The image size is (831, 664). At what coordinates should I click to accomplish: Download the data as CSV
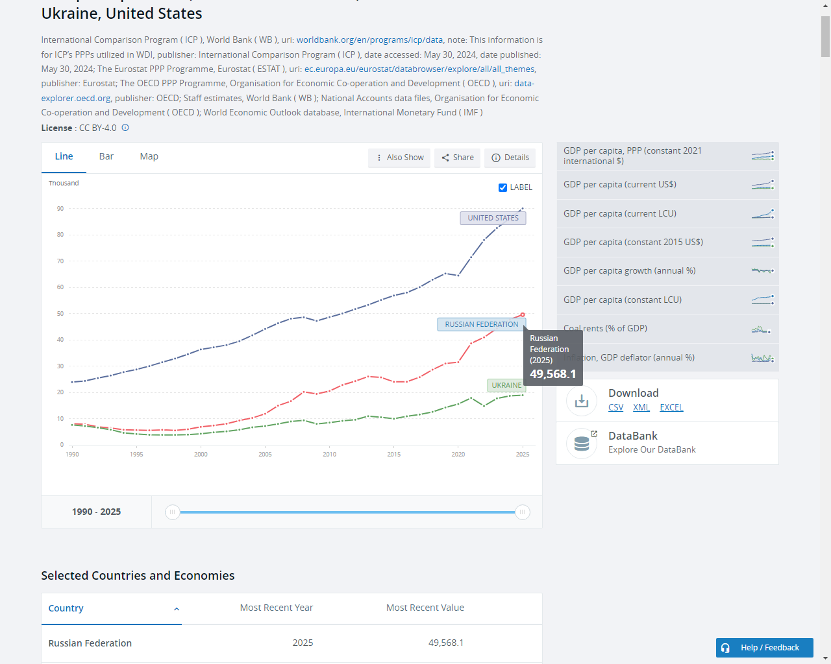pos(615,407)
